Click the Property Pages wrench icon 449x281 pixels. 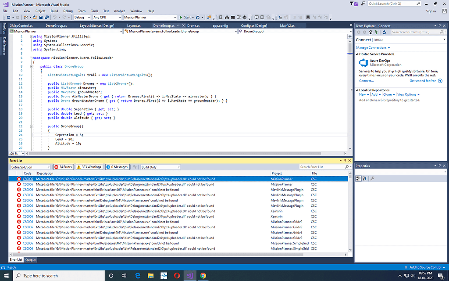click(x=372, y=179)
